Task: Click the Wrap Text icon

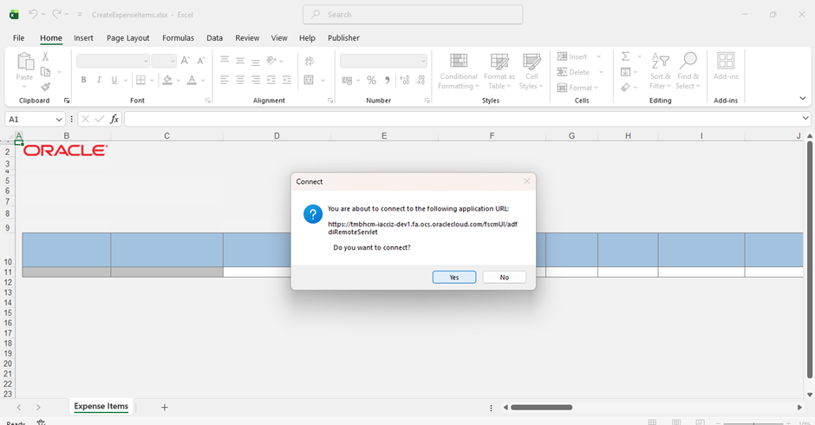Action: [310, 61]
